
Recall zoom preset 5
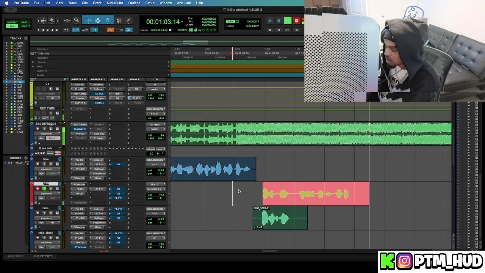[57, 30]
